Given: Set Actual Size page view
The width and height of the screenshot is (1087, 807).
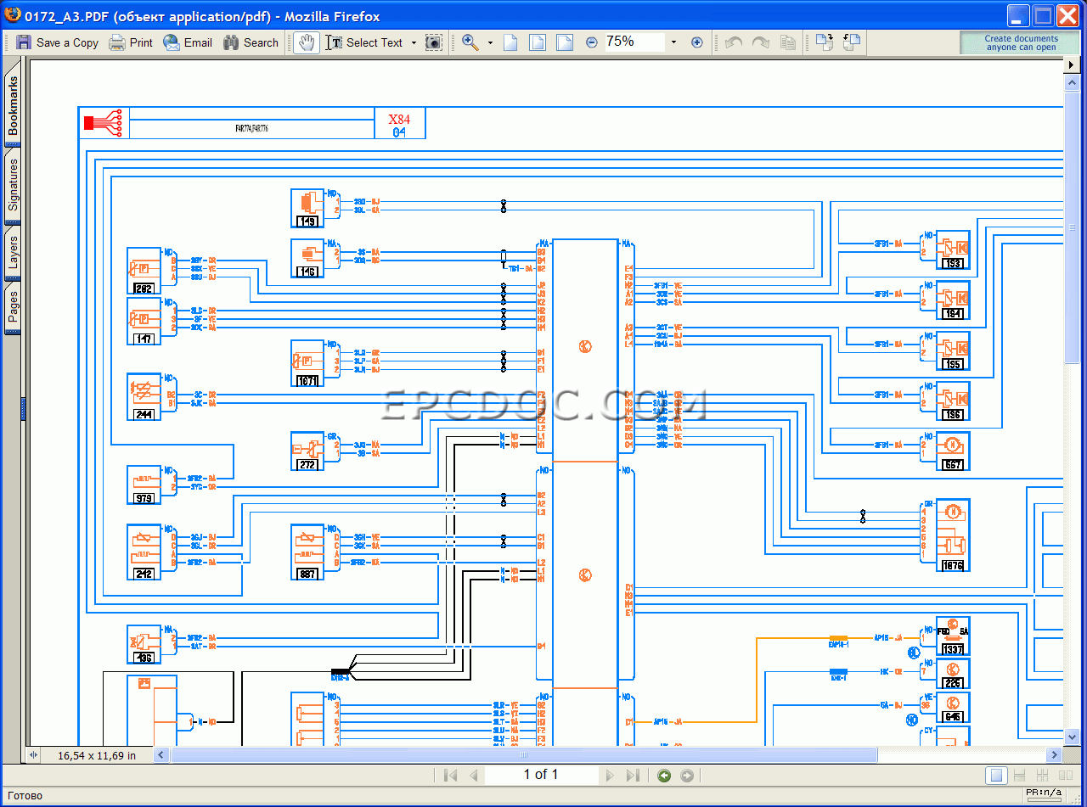Looking at the screenshot, I should coord(510,42).
